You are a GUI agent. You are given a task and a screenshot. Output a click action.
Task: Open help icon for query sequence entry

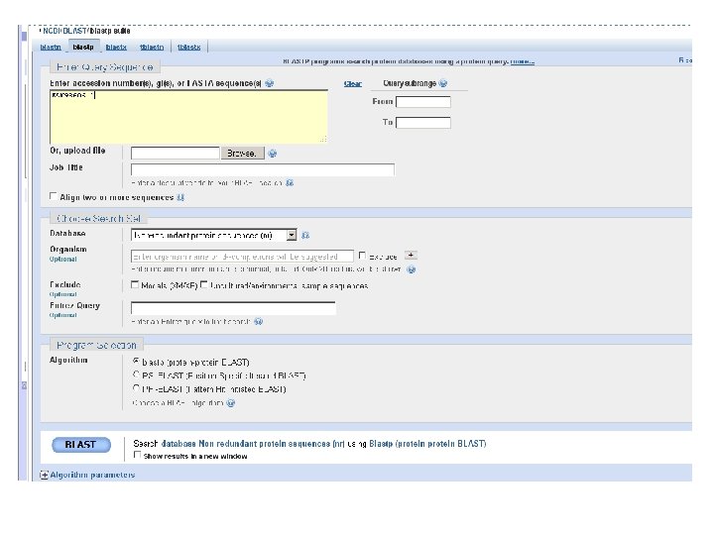[x=269, y=83]
